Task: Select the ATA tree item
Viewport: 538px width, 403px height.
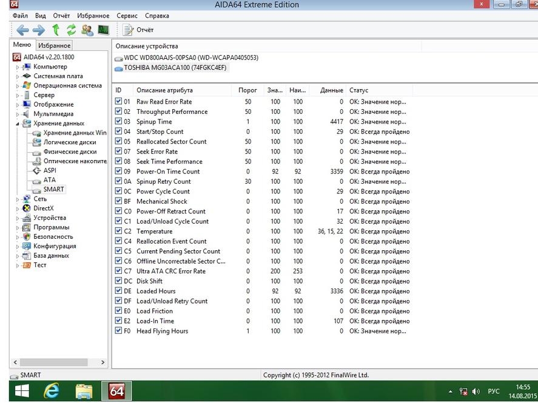Action: (49, 180)
